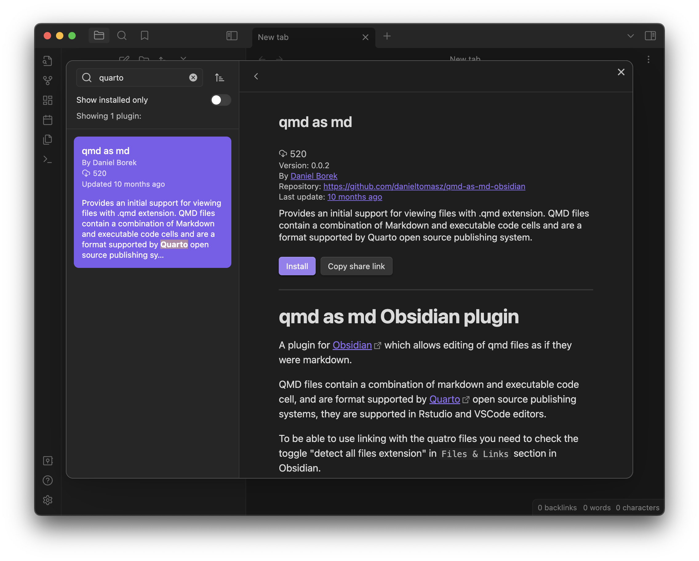This screenshot has height=561, width=699.
Task: Select the terminal/command icon in sidebar
Action: tap(48, 159)
